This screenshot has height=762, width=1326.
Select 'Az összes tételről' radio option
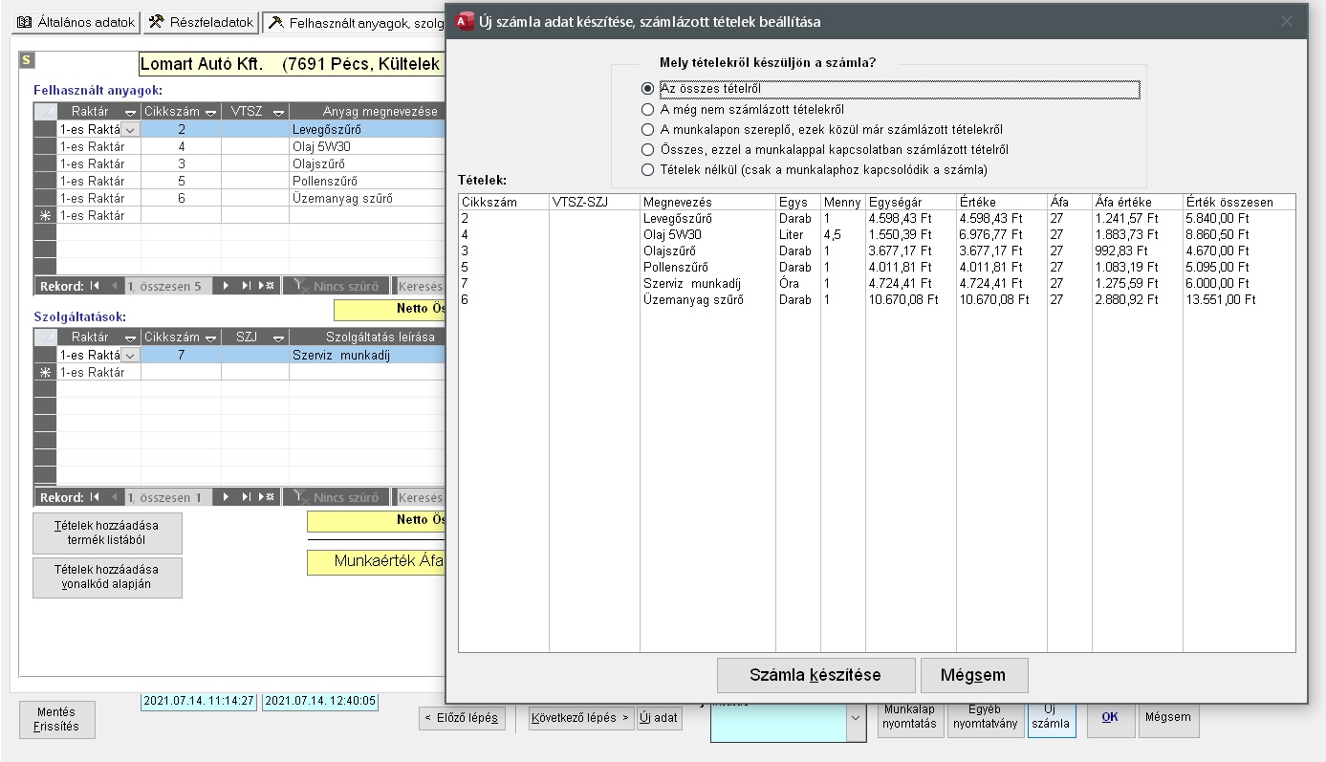click(648, 89)
